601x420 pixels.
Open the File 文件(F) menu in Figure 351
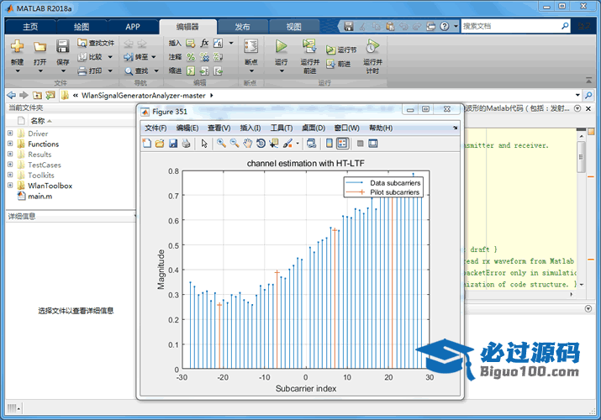[x=156, y=128]
